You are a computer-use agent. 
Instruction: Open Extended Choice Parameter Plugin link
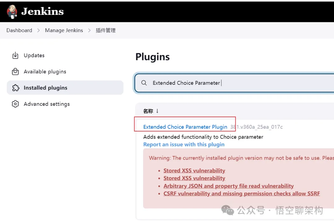[x=185, y=127]
